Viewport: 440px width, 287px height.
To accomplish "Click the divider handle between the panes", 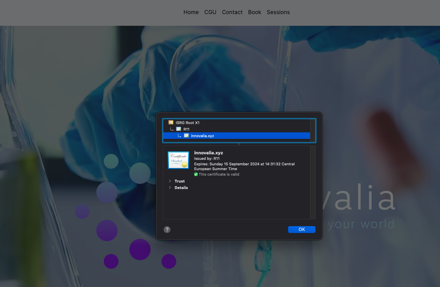I will pos(239,144).
